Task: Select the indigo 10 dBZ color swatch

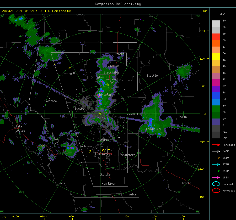Action: [x=216, y=122]
